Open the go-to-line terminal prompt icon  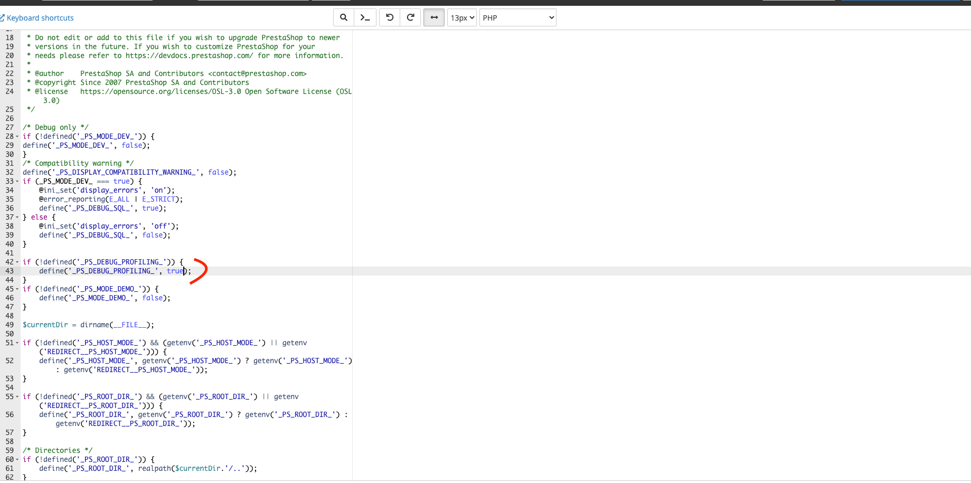coord(365,17)
